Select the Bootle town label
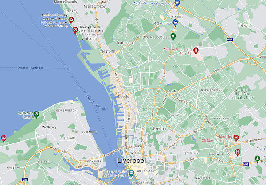The image size is (266, 185). click(124, 96)
